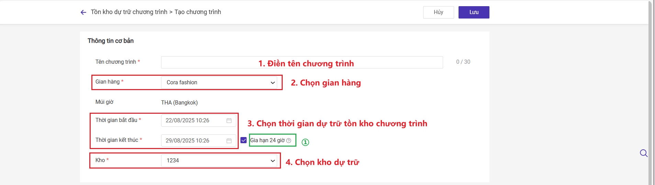Expand the Gian hàng dropdown arrow
Image resolution: width=655 pixels, height=185 pixels.
(x=273, y=83)
